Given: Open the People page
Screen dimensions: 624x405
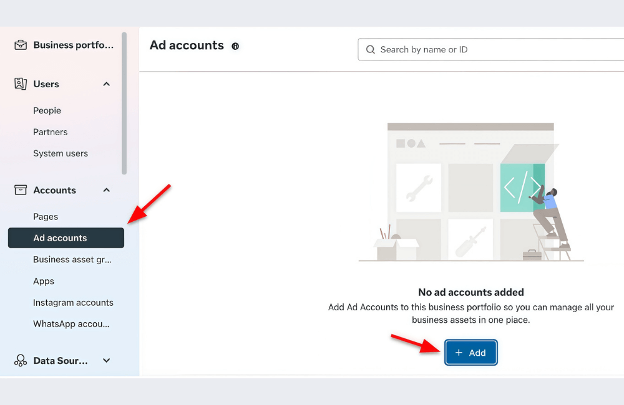Looking at the screenshot, I should pyautogui.click(x=47, y=110).
